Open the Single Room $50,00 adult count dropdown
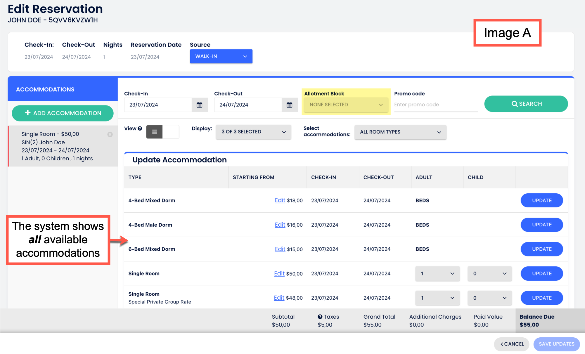585x354 pixels. tap(437, 274)
